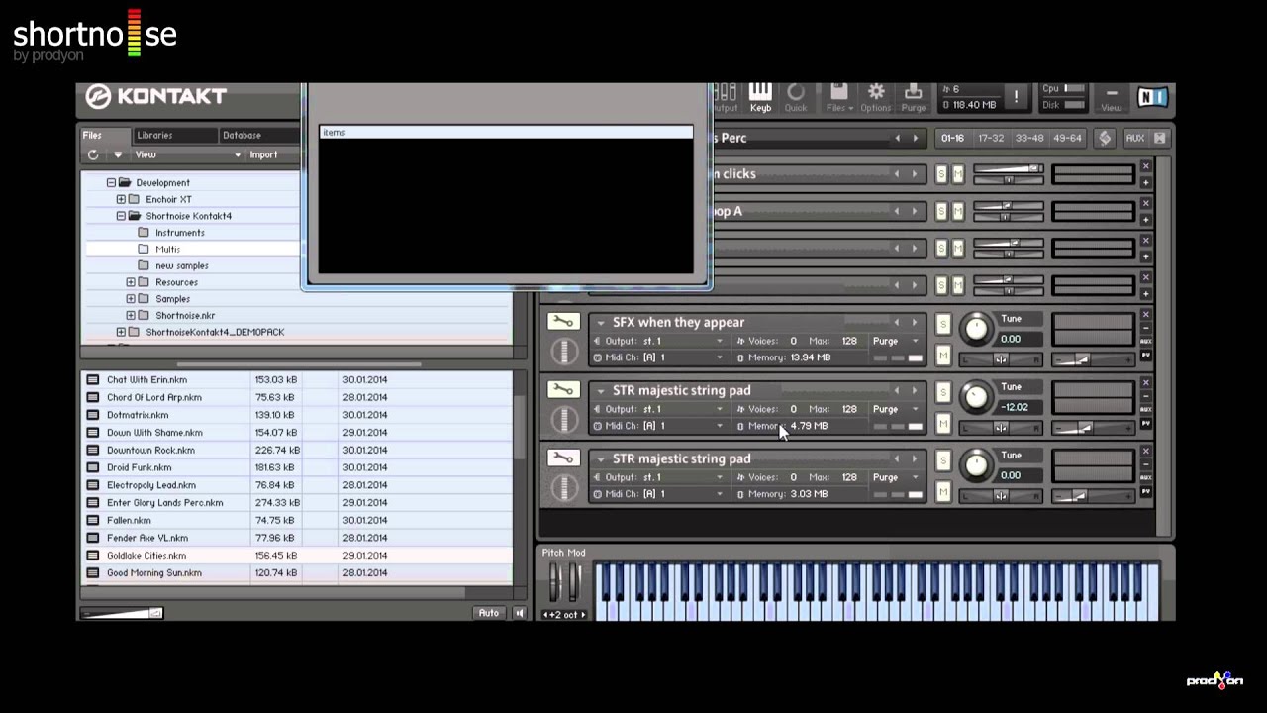Click the close icon beside the AUX button
The height and width of the screenshot is (713, 1267).
(1160, 138)
